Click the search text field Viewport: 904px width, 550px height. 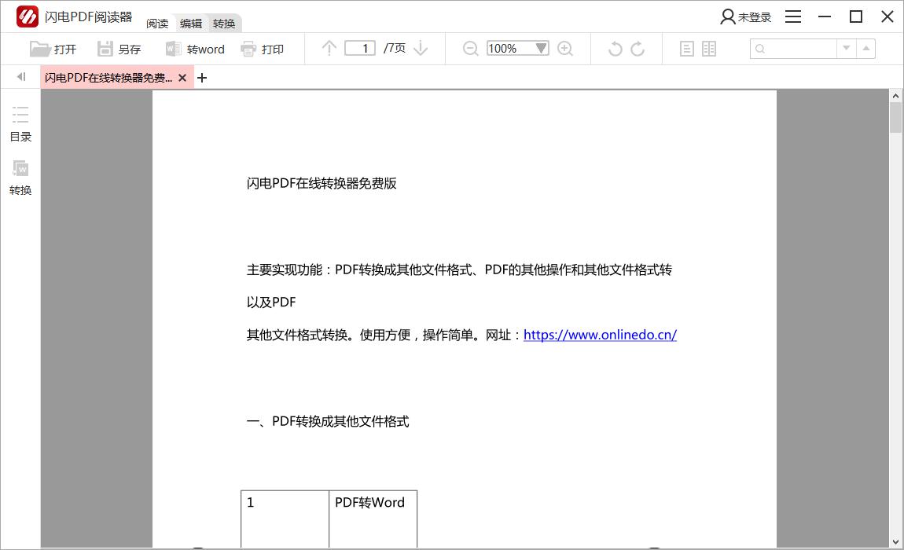[x=793, y=49]
